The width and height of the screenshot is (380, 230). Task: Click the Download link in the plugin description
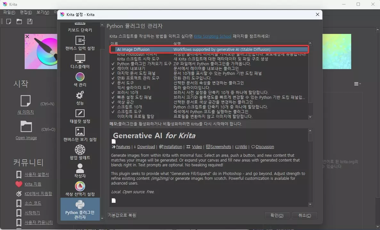[x=146, y=147]
